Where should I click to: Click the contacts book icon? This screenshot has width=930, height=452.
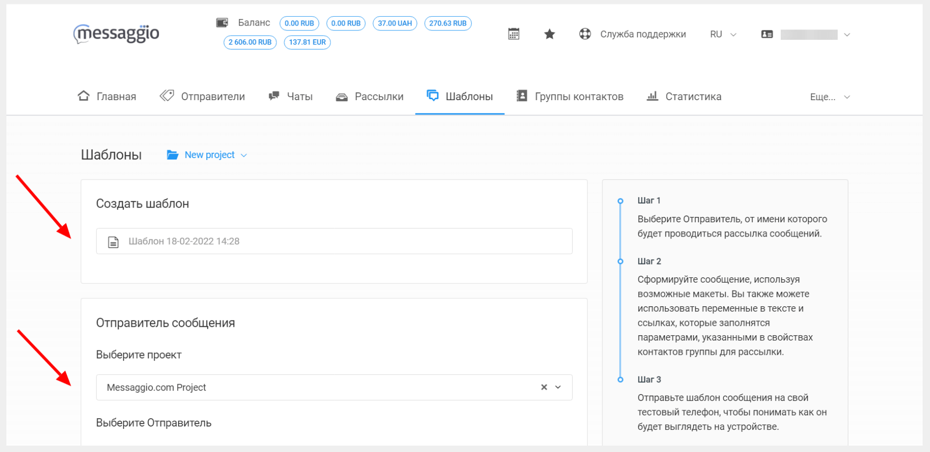pos(522,96)
